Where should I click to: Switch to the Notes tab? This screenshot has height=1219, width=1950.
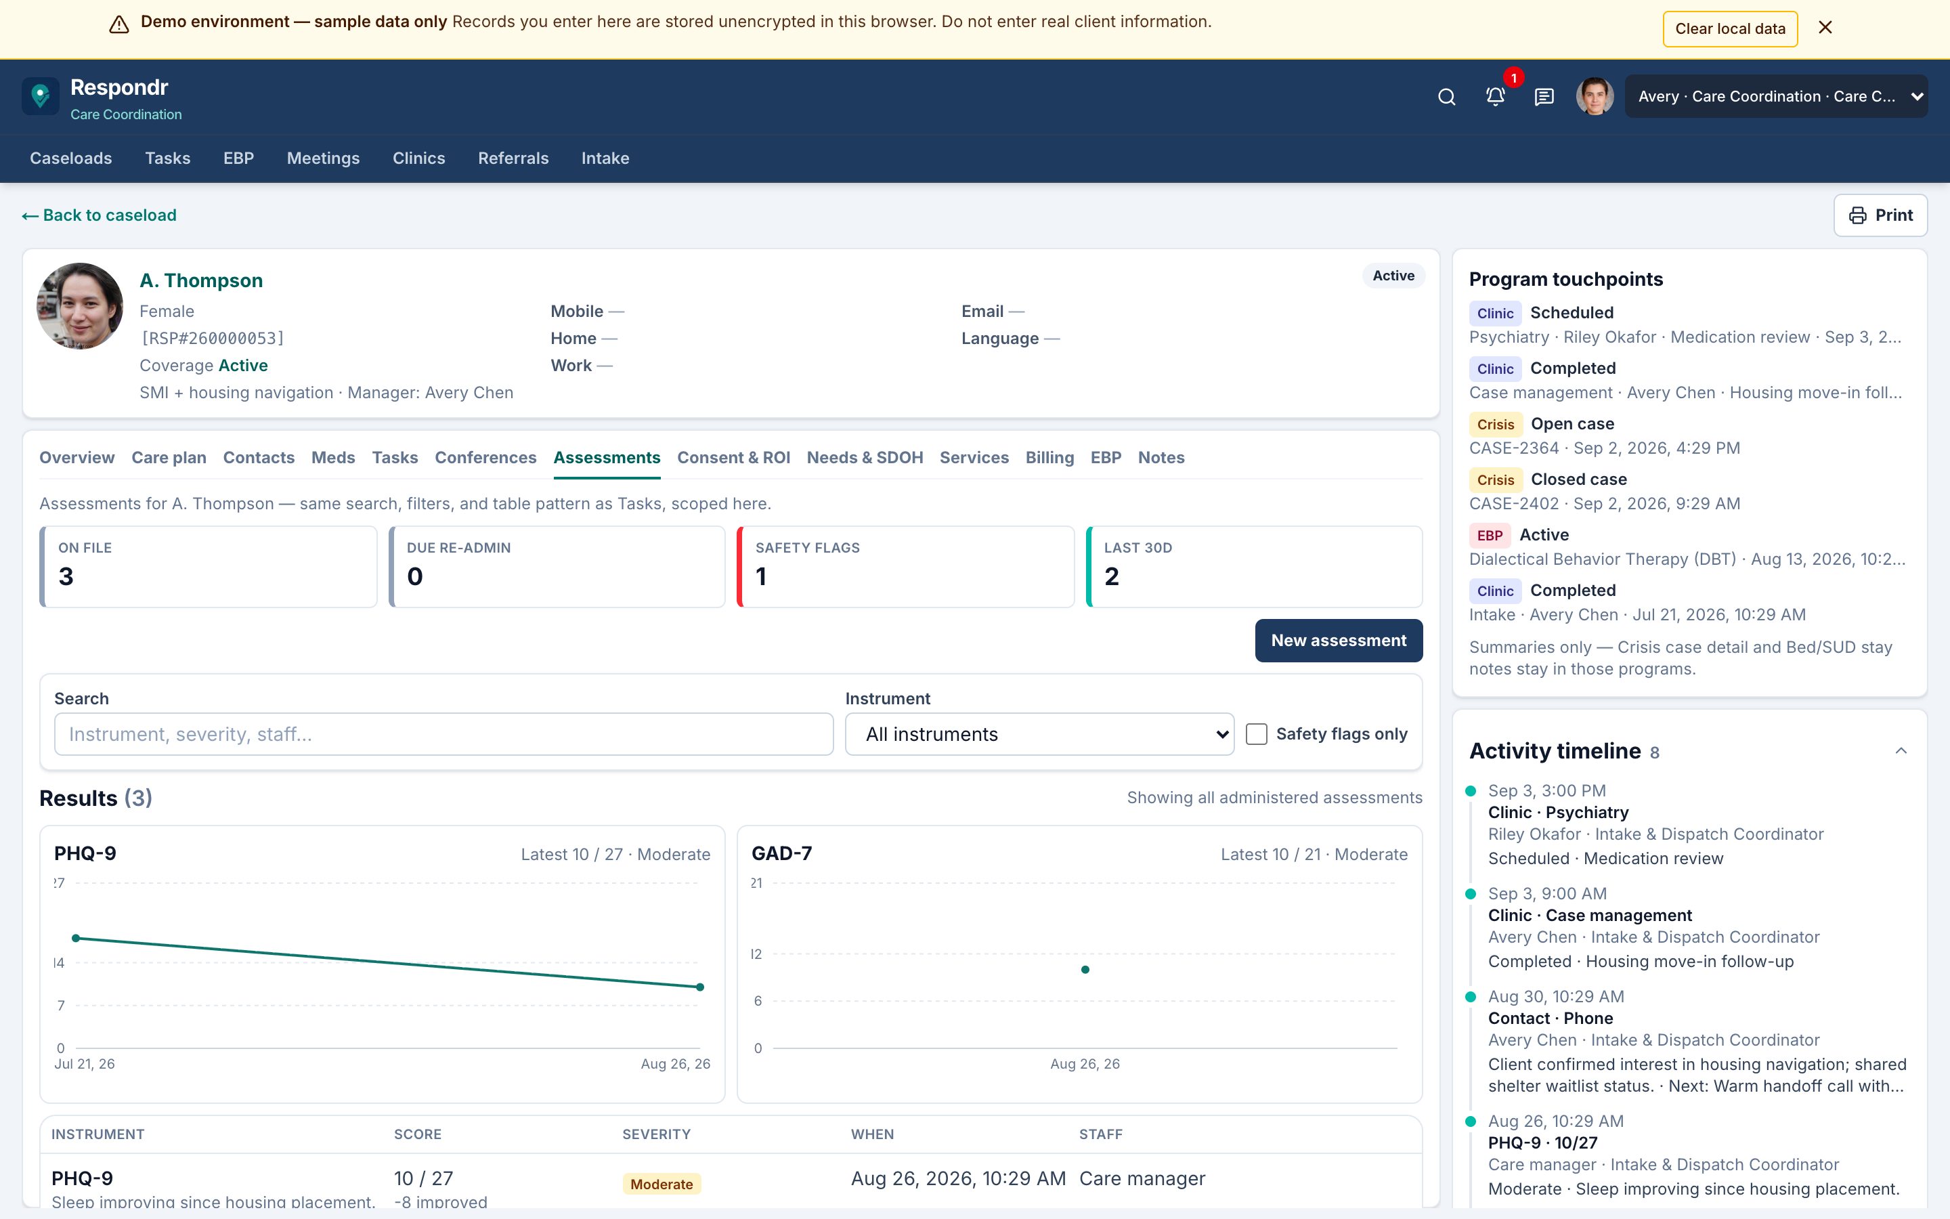pos(1161,458)
